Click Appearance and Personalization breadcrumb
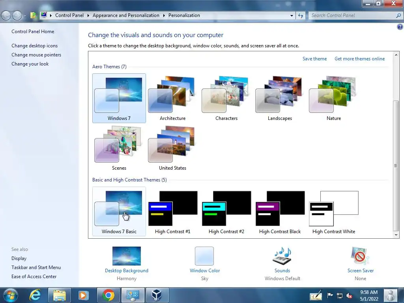This screenshot has width=404, height=303. click(x=126, y=15)
